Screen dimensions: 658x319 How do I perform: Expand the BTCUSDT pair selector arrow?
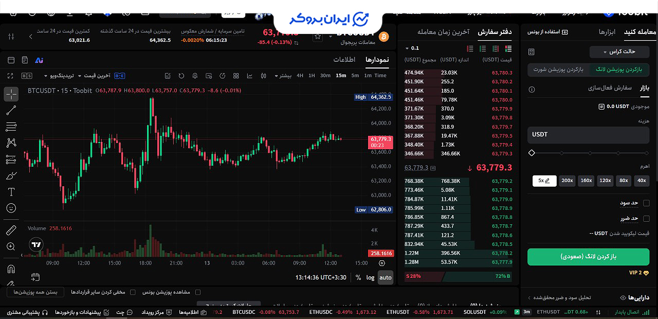click(331, 37)
